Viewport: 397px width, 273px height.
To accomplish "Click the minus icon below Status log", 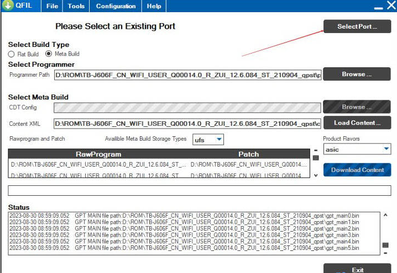I will 385,253.
